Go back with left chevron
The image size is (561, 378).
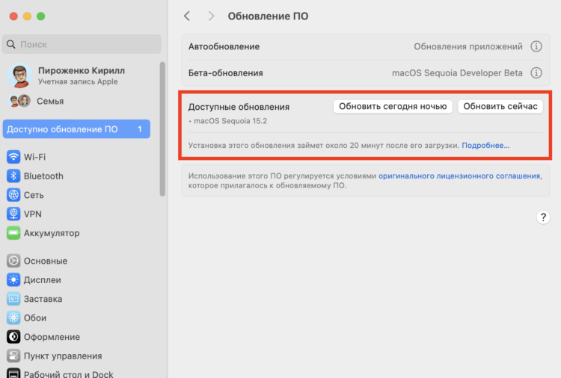pos(187,16)
